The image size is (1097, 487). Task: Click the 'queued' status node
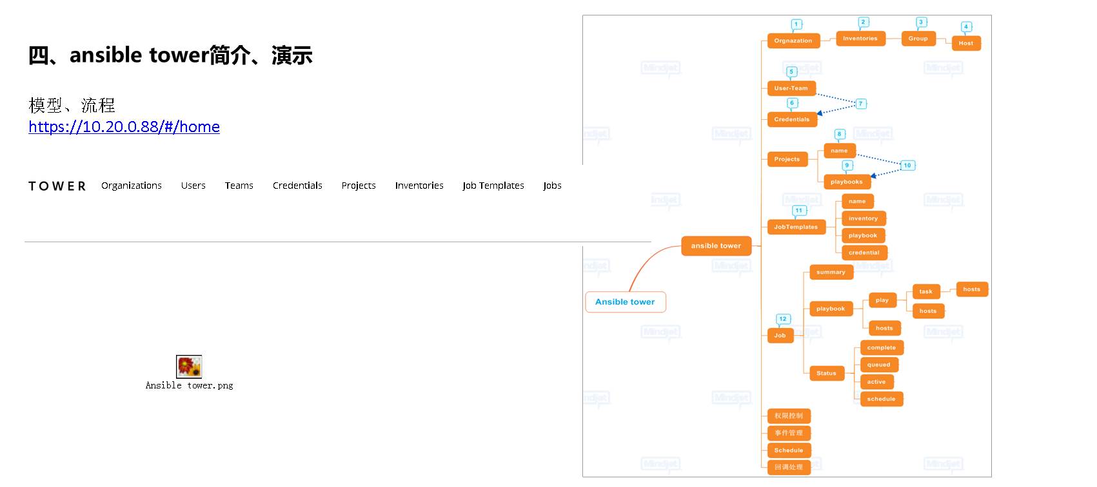tap(879, 365)
